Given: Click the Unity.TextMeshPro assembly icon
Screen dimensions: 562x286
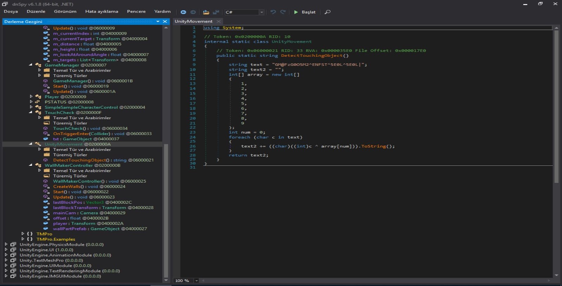Looking at the screenshot, I should click(13, 260).
